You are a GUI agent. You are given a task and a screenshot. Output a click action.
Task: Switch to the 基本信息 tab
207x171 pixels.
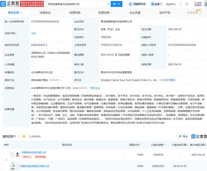(x=15, y=13)
